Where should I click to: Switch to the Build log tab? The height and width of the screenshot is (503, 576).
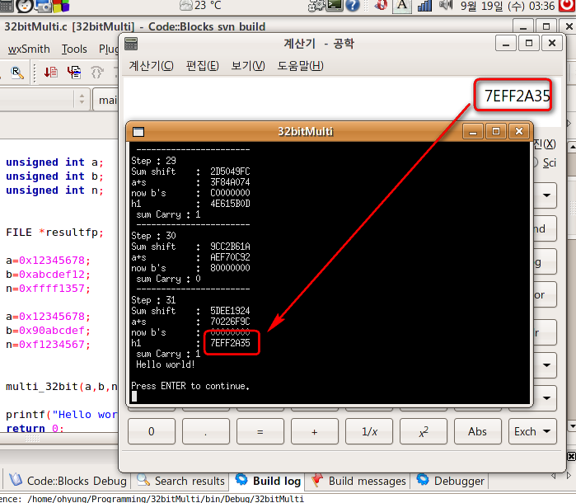268,481
